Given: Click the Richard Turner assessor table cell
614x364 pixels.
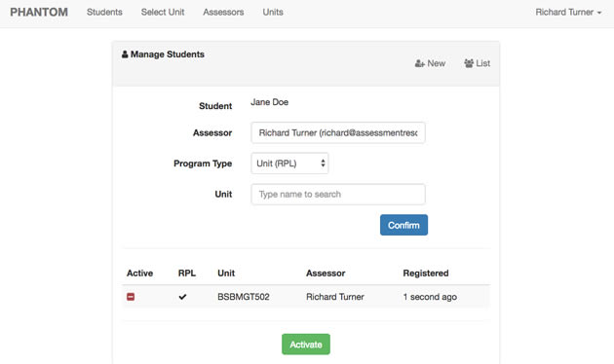Looking at the screenshot, I should coord(335,297).
